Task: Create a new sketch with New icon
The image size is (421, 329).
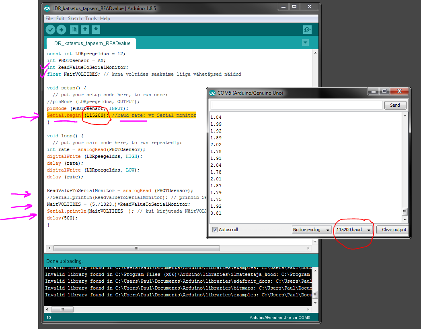Action: pyautogui.click(x=74, y=29)
